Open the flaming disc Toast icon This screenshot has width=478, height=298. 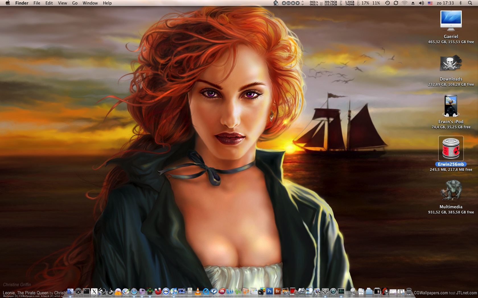(118, 291)
